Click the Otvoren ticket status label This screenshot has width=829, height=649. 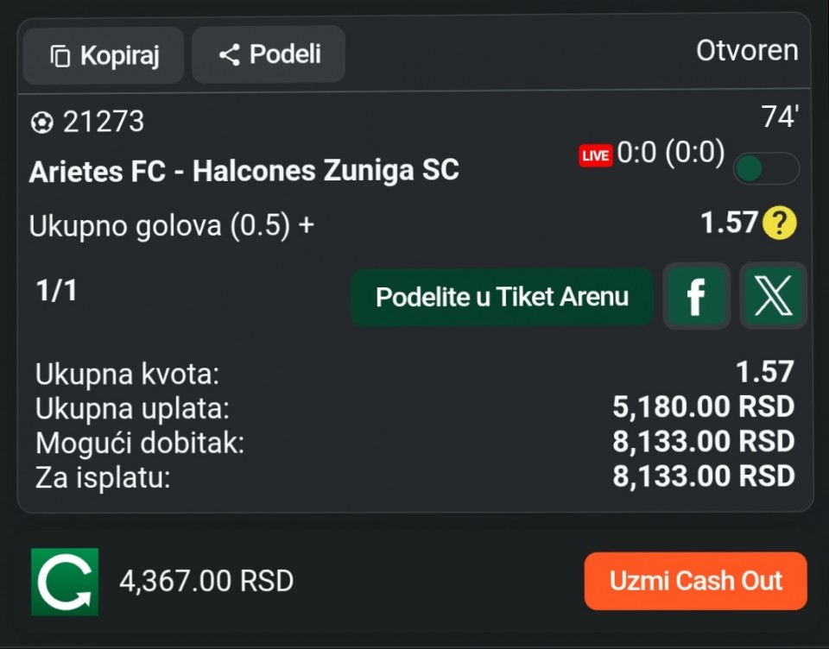pyautogui.click(x=747, y=51)
